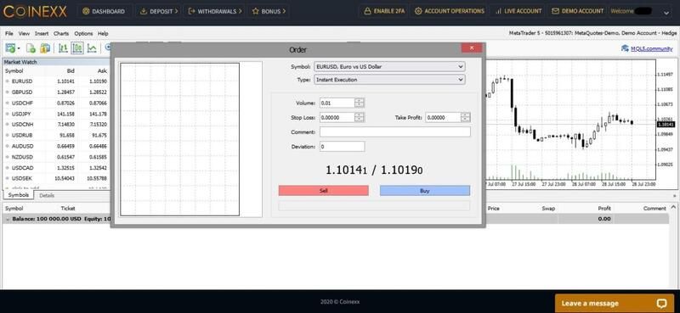Click the Profit column header
This screenshot has width=680, height=313.
pyautogui.click(x=604, y=208)
